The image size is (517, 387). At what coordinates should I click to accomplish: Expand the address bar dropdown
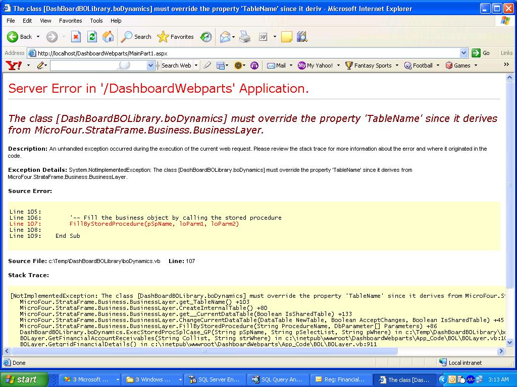(x=464, y=53)
